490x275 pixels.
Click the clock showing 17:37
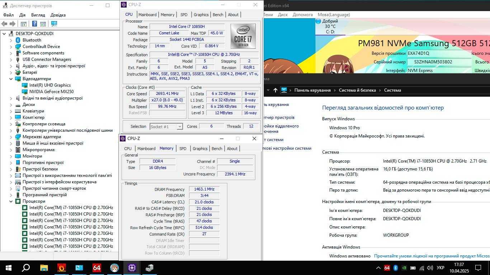tap(459, 265)
